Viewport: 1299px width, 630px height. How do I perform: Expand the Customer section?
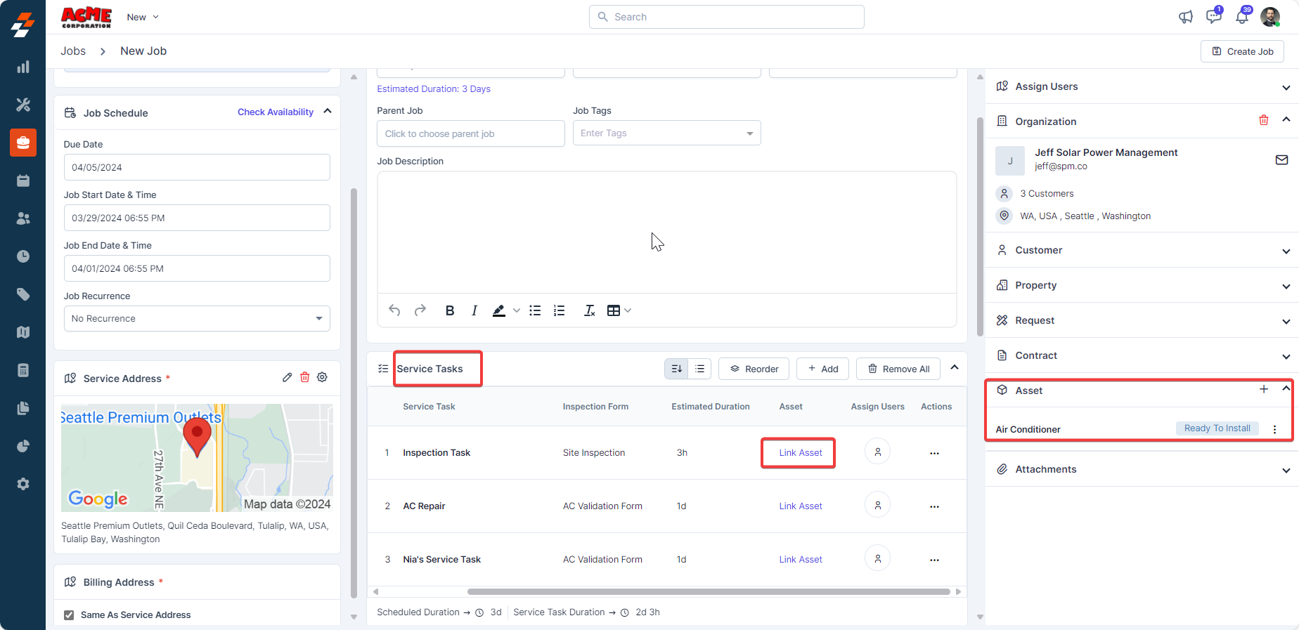coord(1285,251)
